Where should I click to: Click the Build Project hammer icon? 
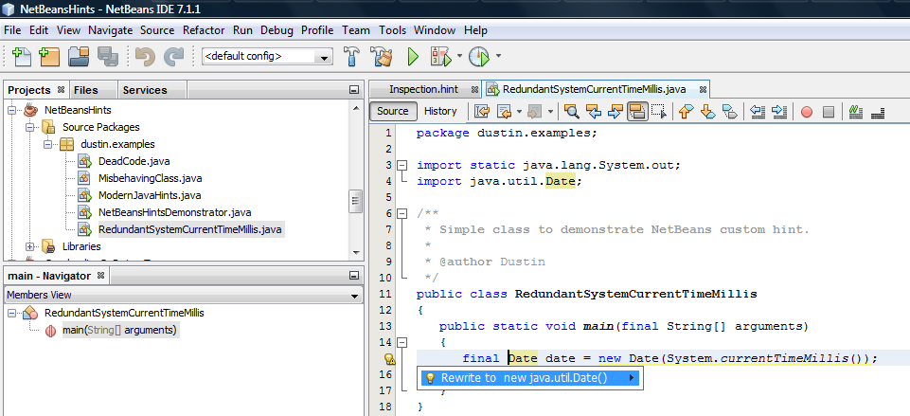(352, 56)
